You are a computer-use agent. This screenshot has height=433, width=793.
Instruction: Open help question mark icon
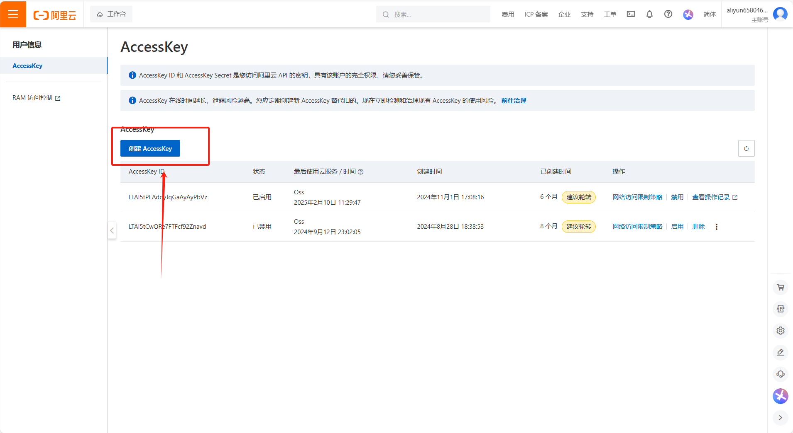(668, 14)
